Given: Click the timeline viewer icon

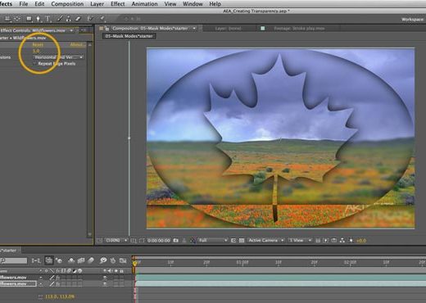Looking at the screenshot, I should pyautogui.click(x=334, y=241).
